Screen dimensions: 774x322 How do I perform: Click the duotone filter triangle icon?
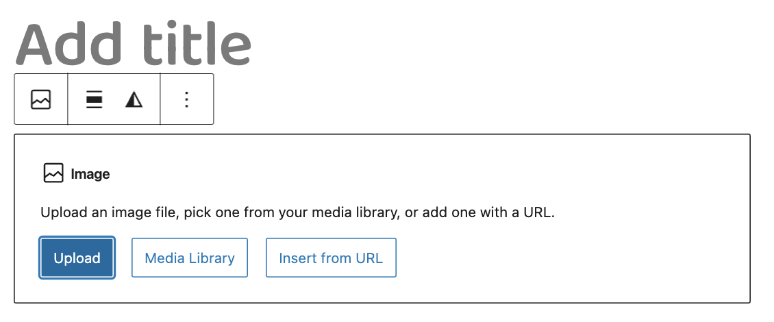(134, 99)
